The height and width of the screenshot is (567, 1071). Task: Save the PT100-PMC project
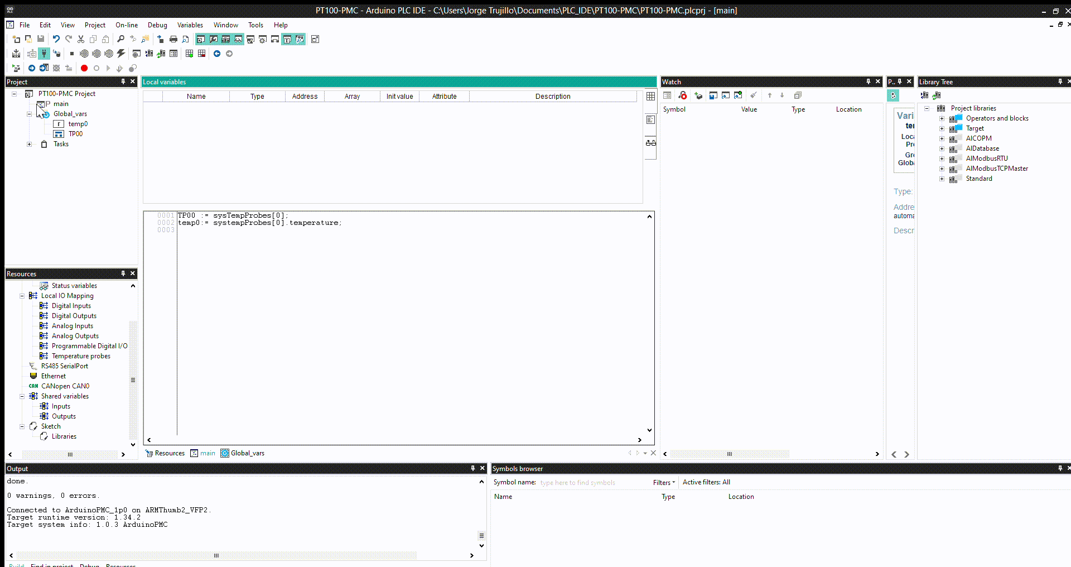[40, 39]
